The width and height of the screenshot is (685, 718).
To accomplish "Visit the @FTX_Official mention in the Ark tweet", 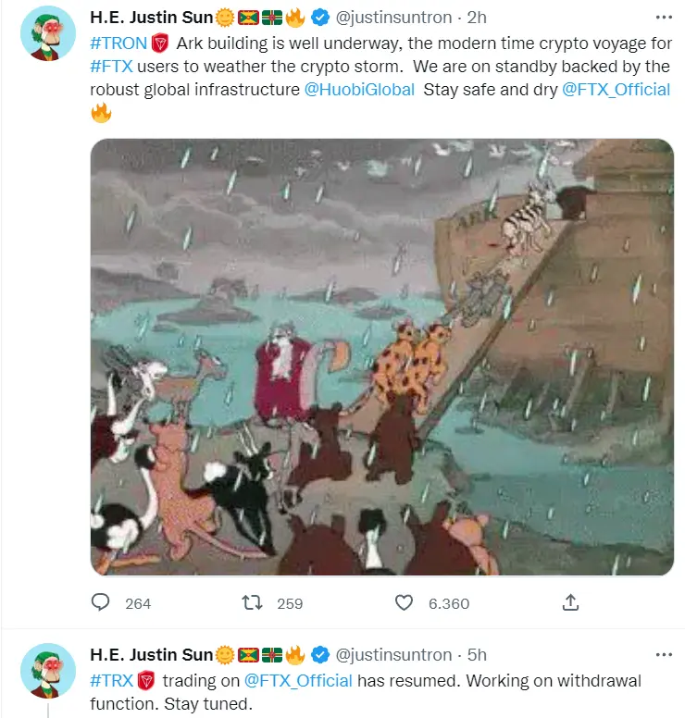I will pos(616,90).
